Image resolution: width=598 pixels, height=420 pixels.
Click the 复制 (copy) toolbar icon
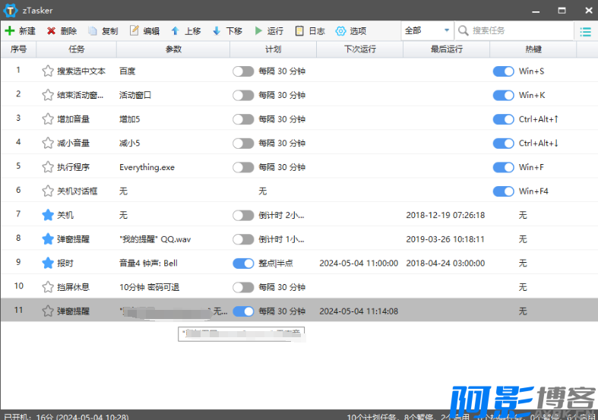pyautogui.click(x=93, y=31)
